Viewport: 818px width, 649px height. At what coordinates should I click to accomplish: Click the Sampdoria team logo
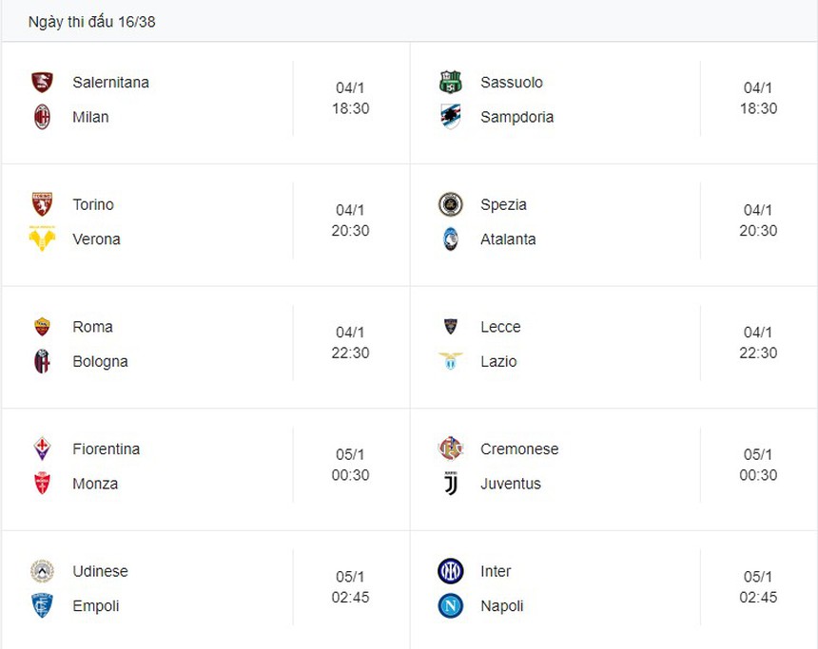click(x=450, y=117)
